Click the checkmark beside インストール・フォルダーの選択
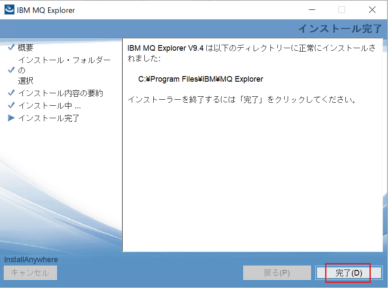 tap(11, 70)
